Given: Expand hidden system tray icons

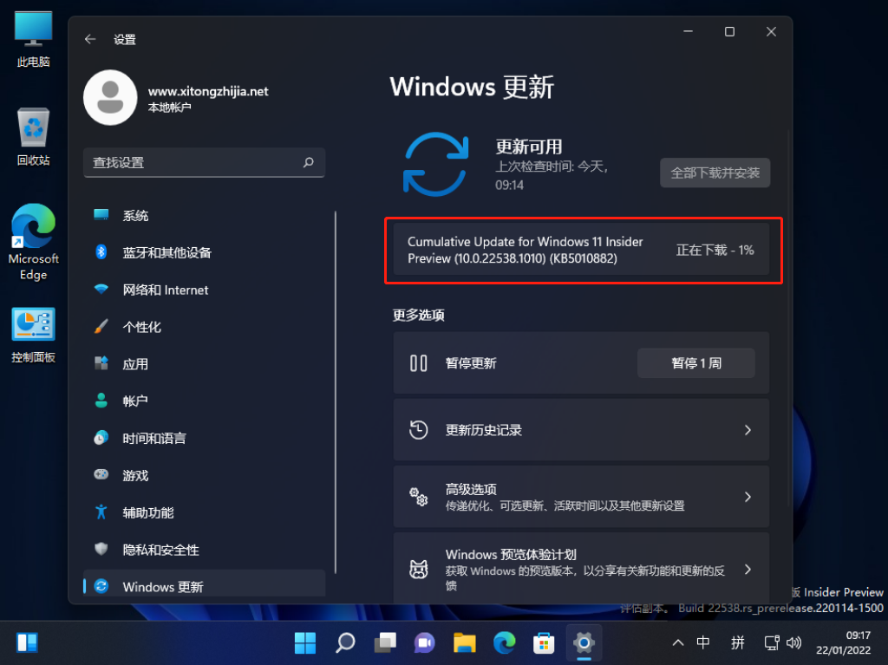Looking at the screenshot, I should pos(677,643).
